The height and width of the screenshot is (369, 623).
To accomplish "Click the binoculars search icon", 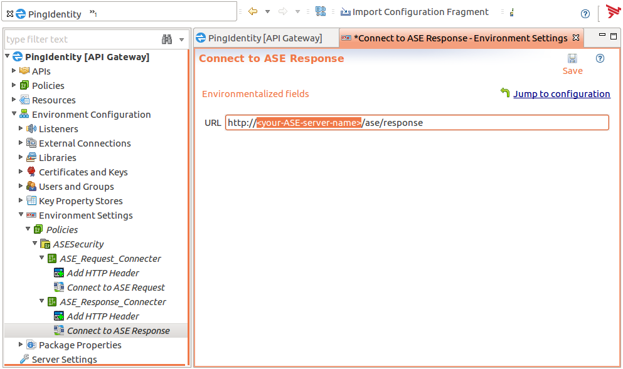I will click(x=167, y=39).
